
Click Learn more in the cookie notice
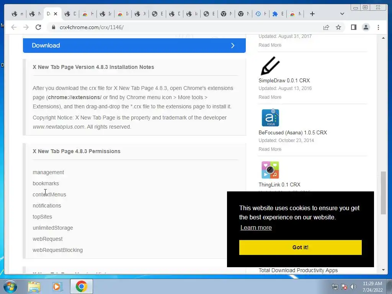pyautogui.click(x=256, y=227)
